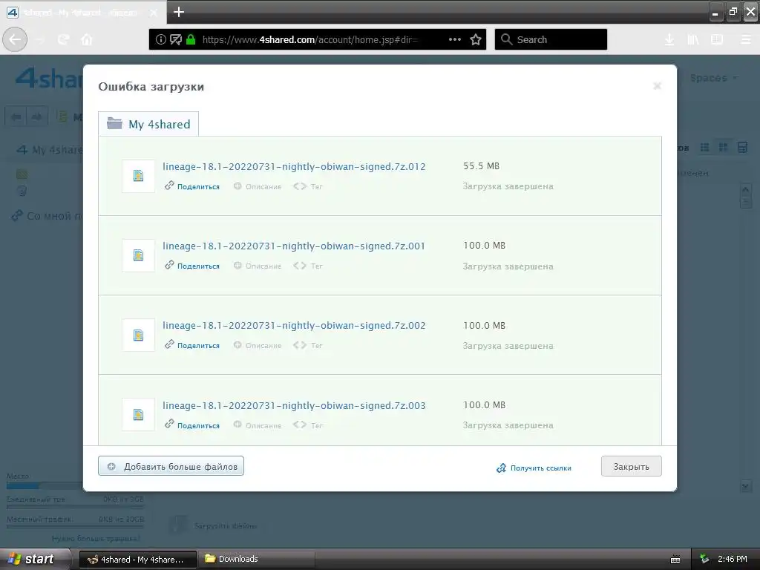Open a new browser tab with plus
Screen dimensions: 760x570
tap(178, 12)
